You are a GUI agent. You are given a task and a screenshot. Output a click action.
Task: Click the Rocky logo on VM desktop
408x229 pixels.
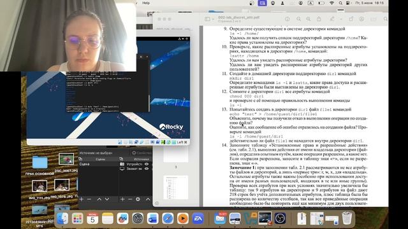tap(171, 127)
